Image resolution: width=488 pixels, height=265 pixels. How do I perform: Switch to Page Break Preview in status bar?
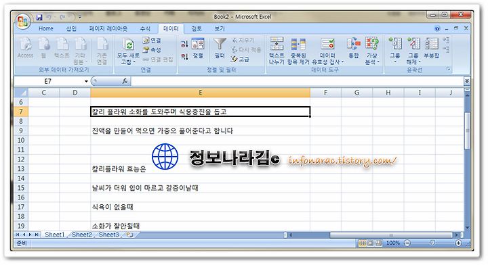coord(378,243)
